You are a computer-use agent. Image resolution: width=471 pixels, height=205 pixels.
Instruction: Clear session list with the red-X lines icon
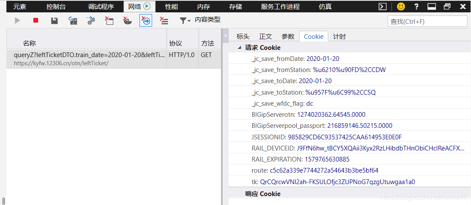click(x=164, y=20)
